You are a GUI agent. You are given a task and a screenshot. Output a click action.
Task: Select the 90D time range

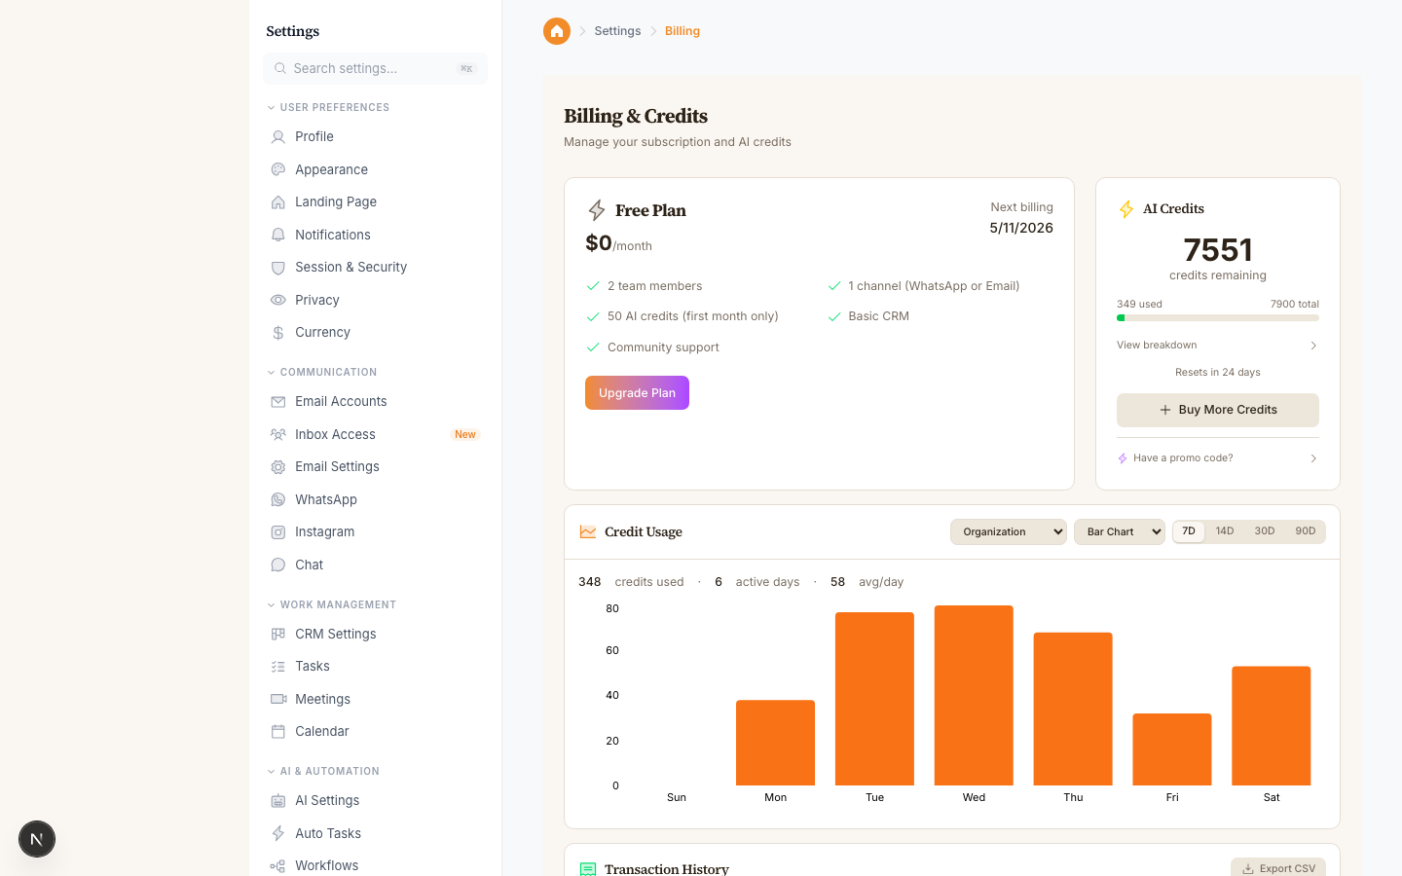tap(1305, 530)
